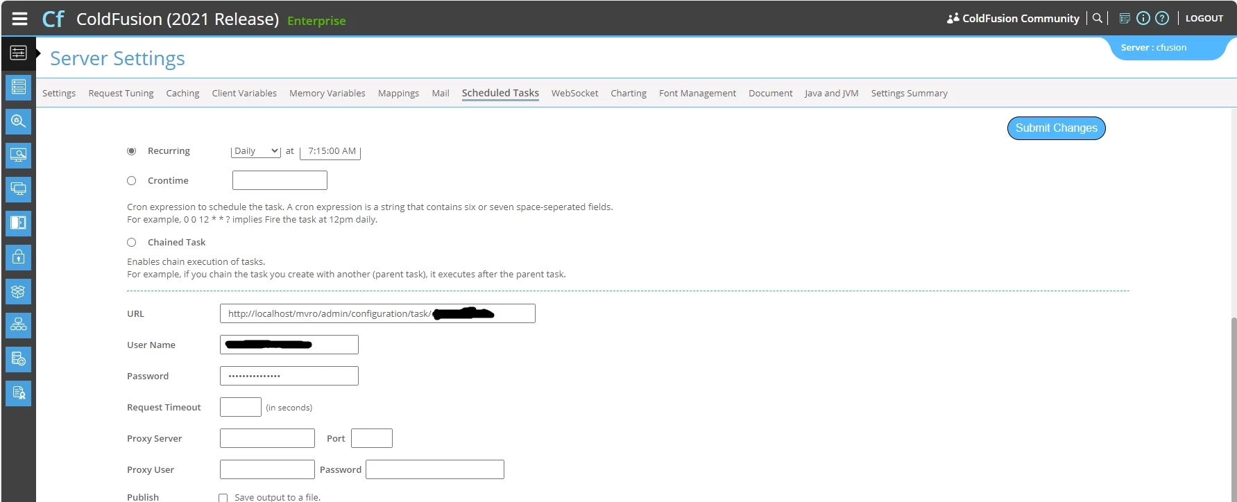The width and height of the screenshot is (1237, 502).
Task: Switch to the Caching tab
Action: pos(182,93)
